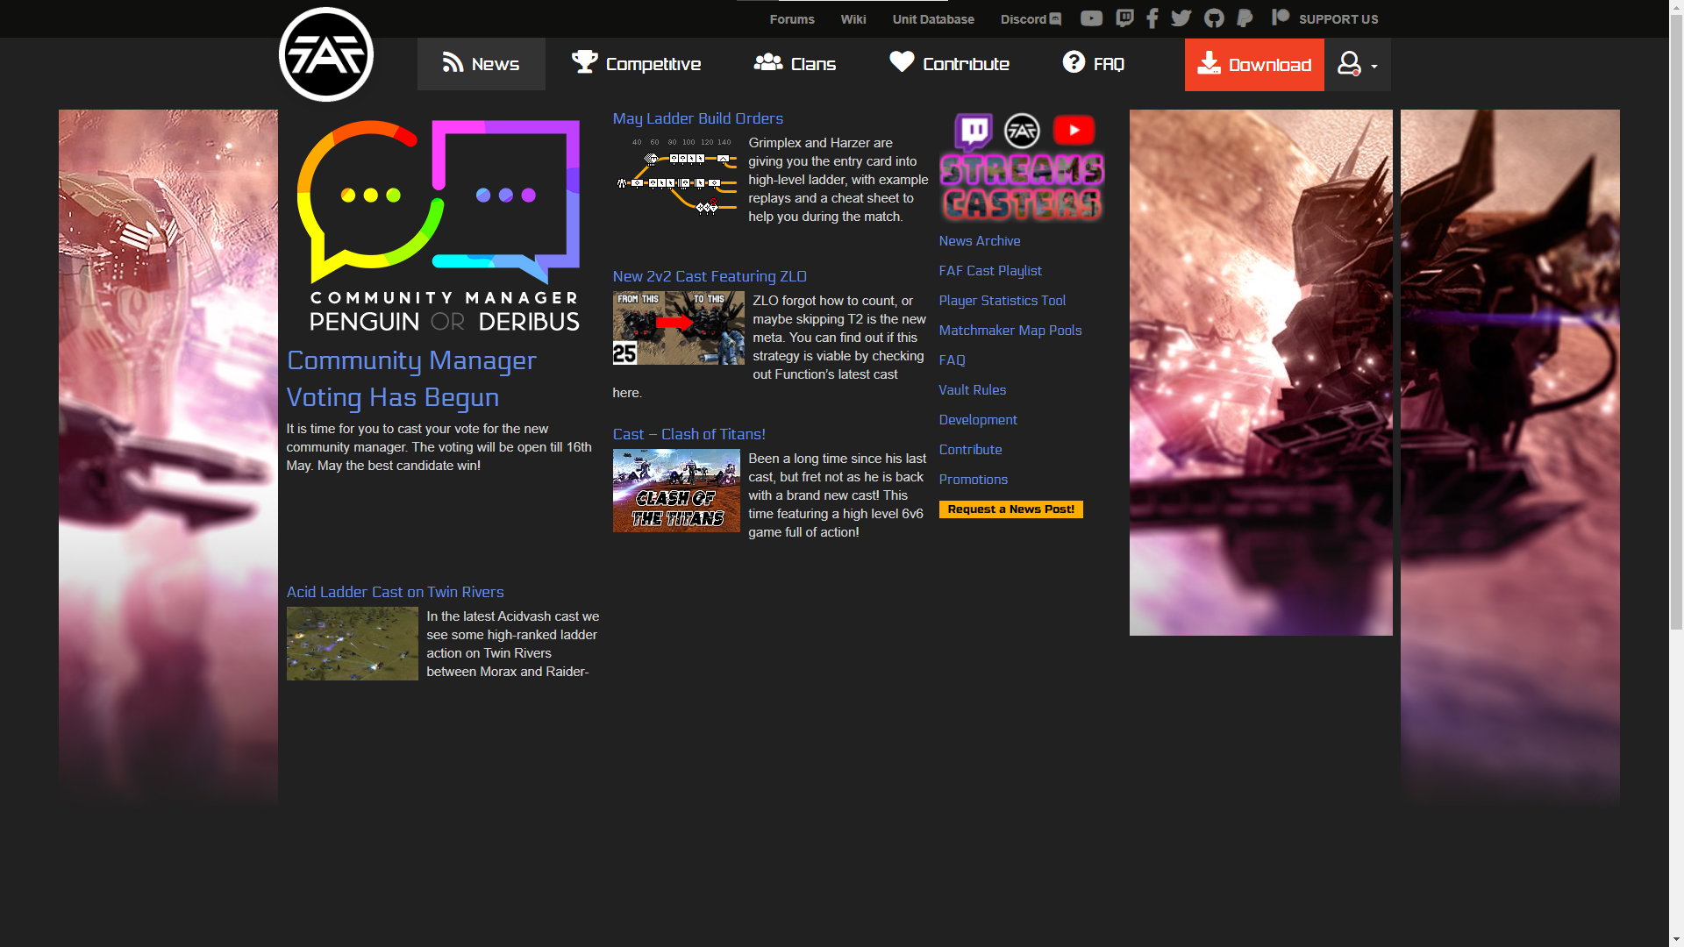
Task: Click the heart icon next to Contribute
Action: point(902,61)
